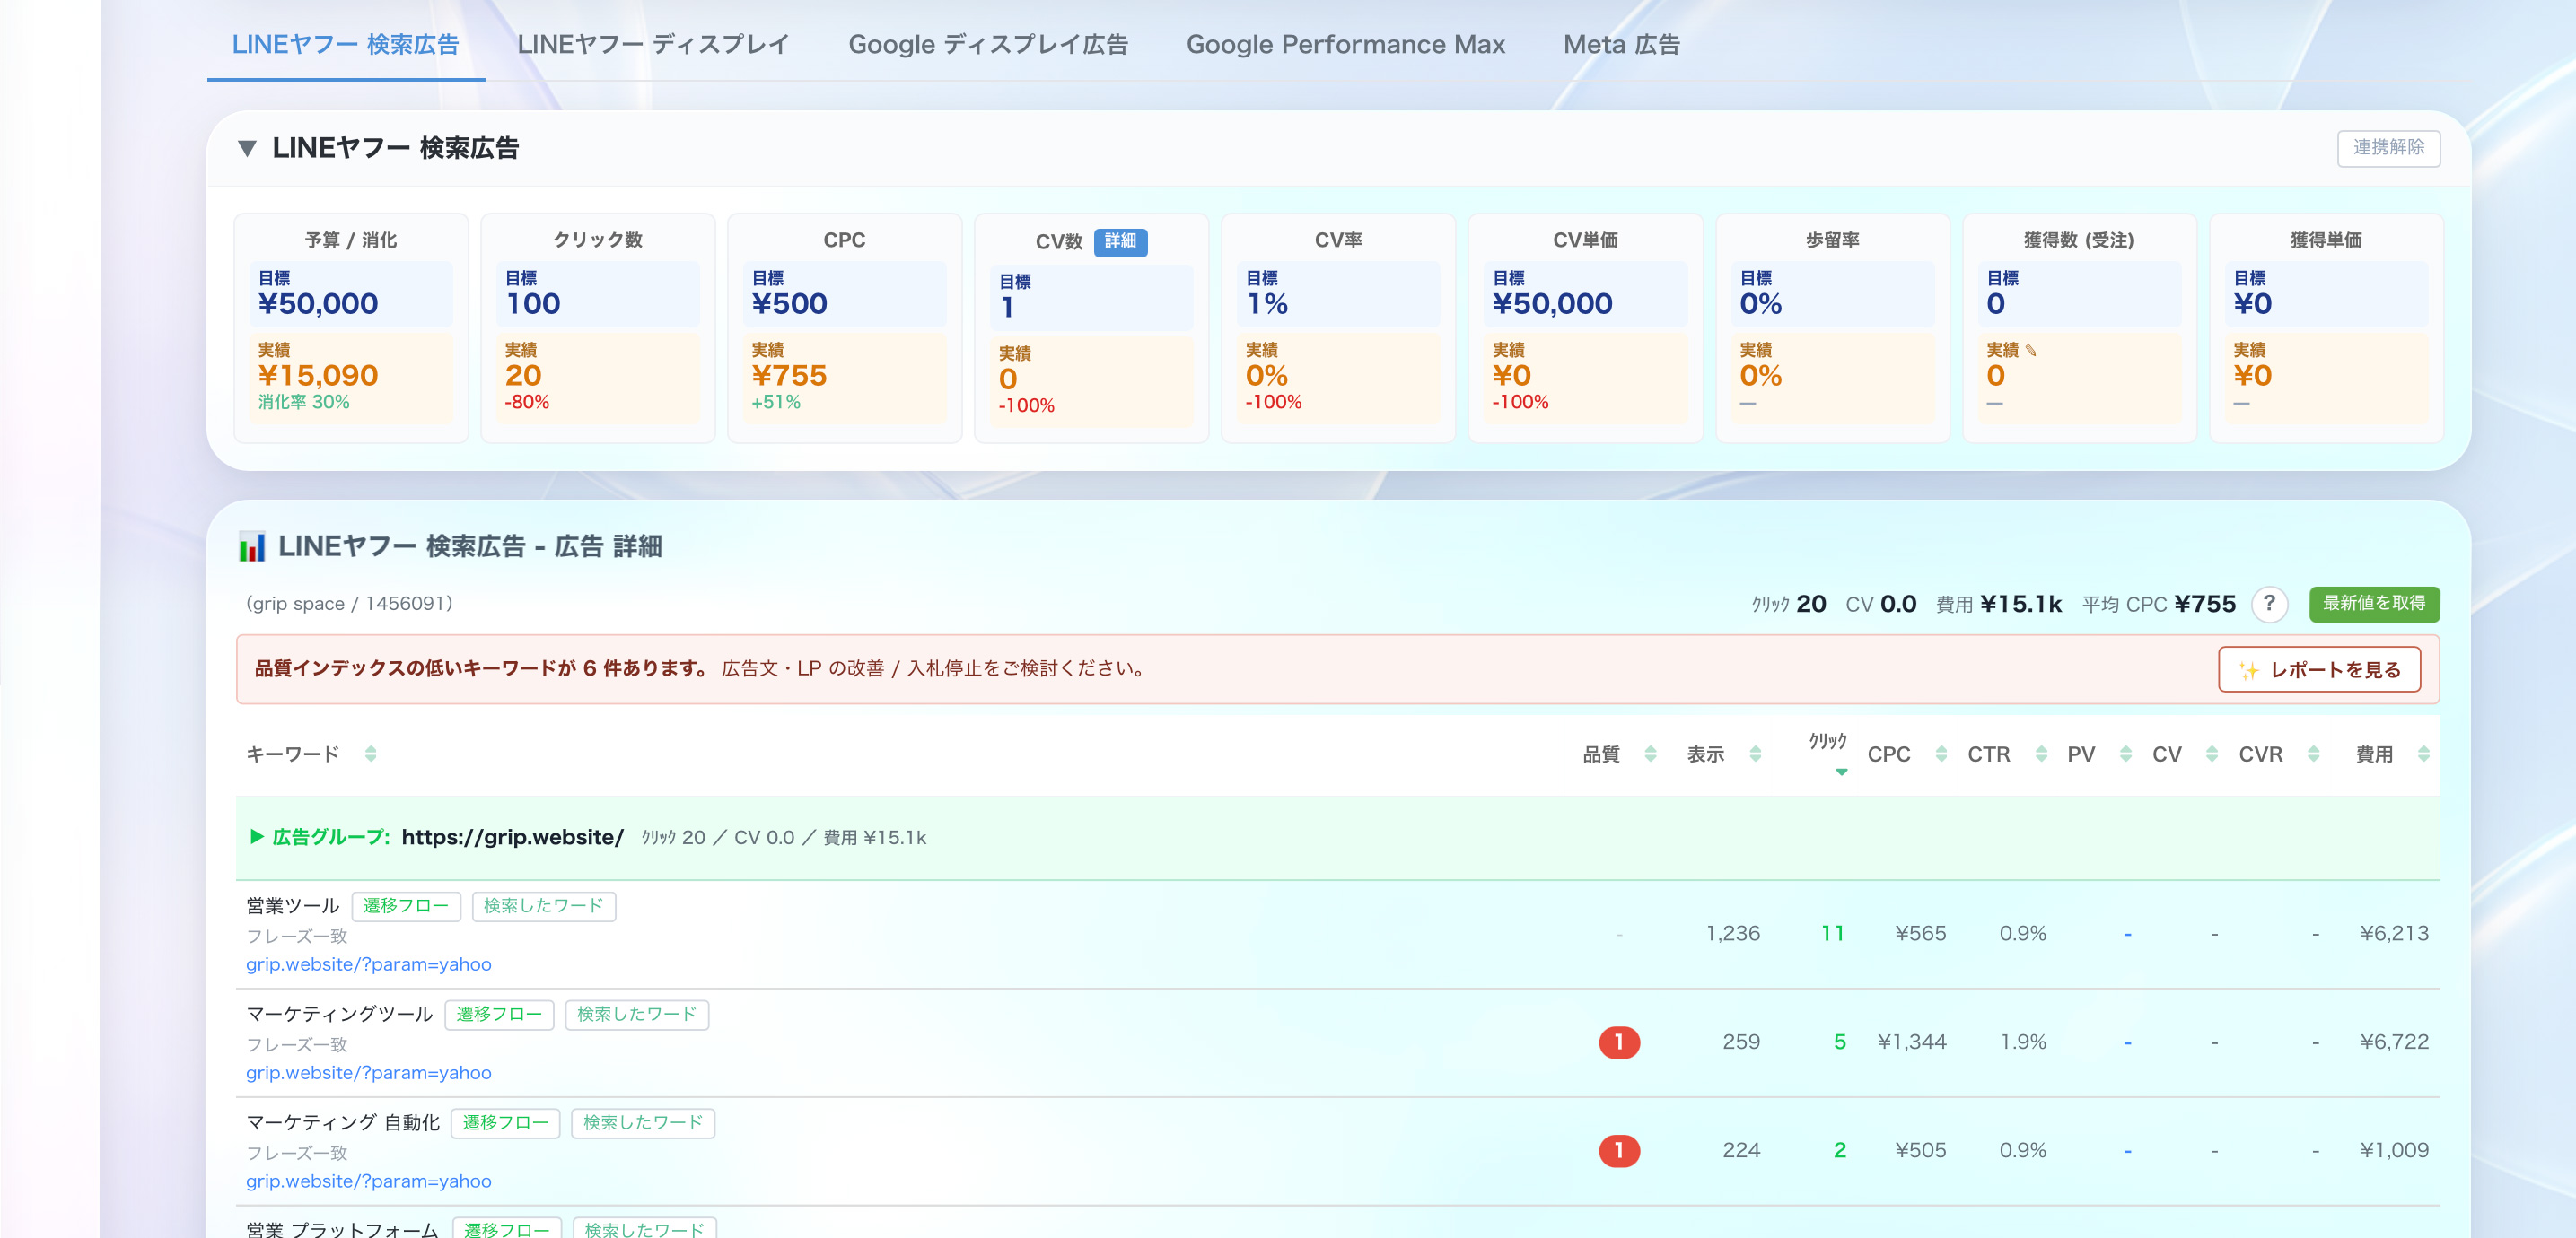The height and width of the screenshot is (1238, 2576).
Task: Open 検索したワード for マーケティングツール keyword
Action: (637, 1016)
